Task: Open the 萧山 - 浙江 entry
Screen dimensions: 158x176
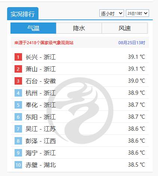Action: point(41,69)
